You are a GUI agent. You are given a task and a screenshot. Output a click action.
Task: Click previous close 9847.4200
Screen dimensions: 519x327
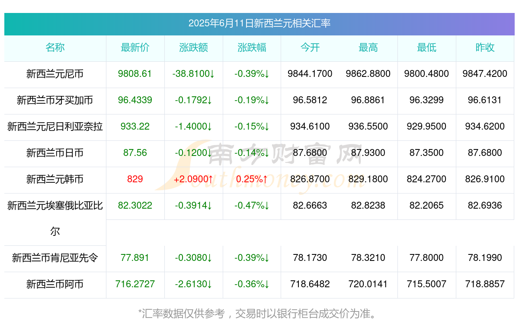tap(485, 74)
